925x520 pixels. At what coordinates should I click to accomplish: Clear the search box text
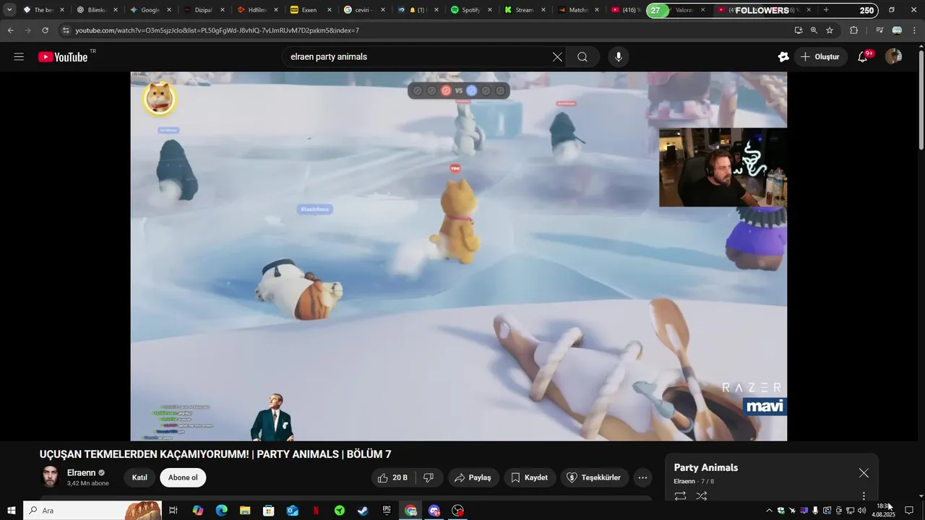coord(557,57)
